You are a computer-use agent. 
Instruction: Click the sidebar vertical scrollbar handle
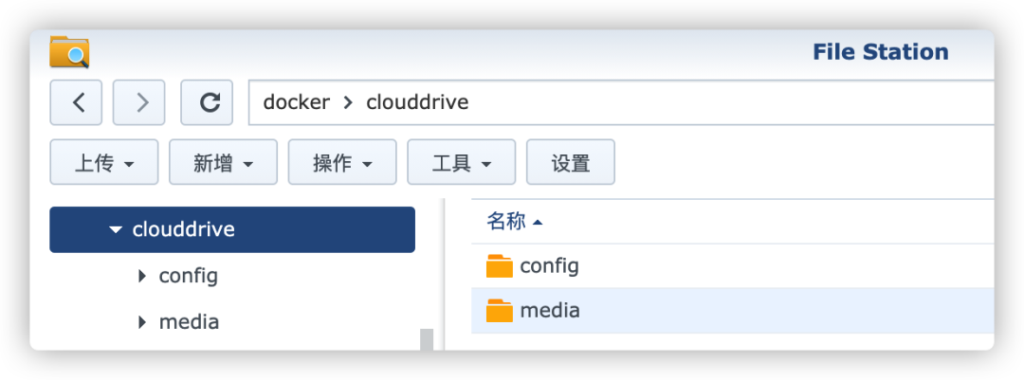[427, 339]
